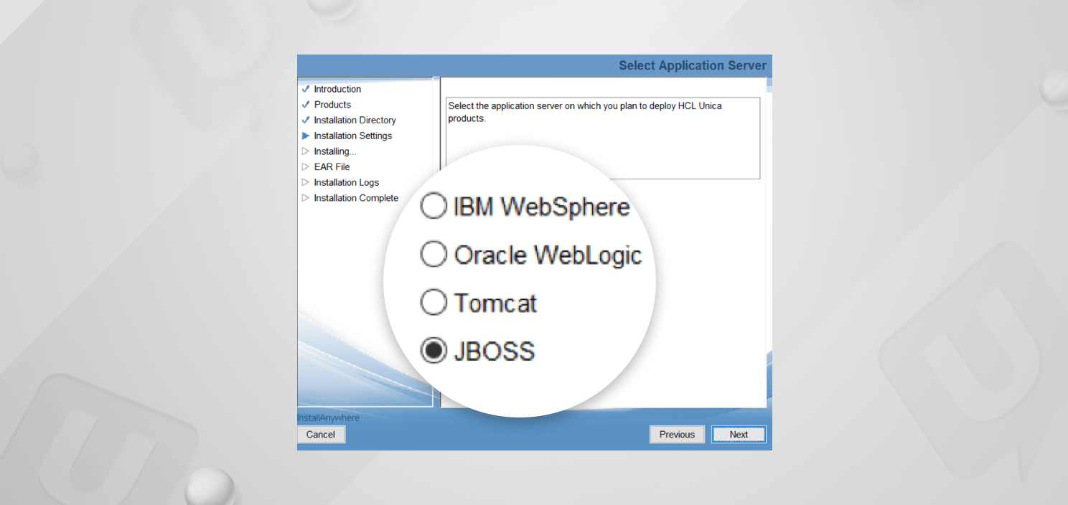Screen dimensions: 1068x505
Task: Click the Previous button
Action: (676, 434)
